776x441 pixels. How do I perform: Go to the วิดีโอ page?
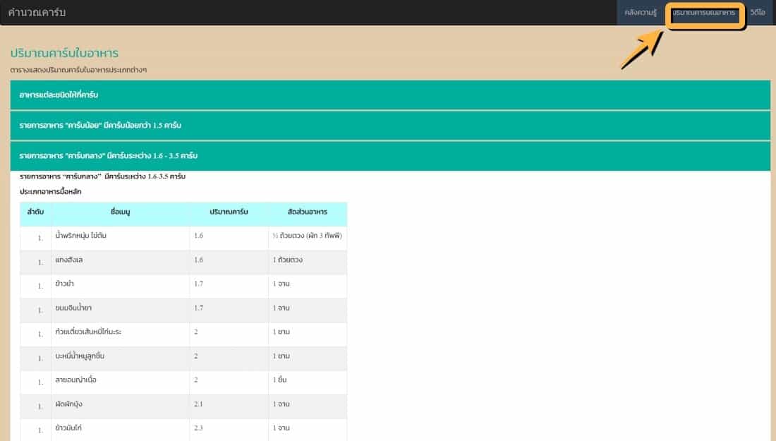point(758,13)
